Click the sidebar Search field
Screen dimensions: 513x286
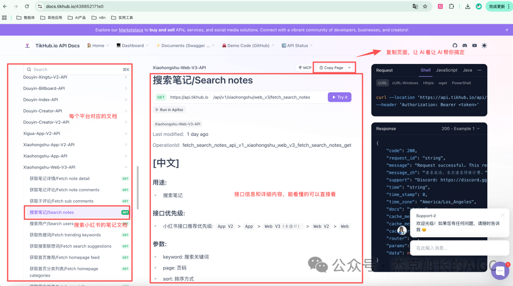78,70
